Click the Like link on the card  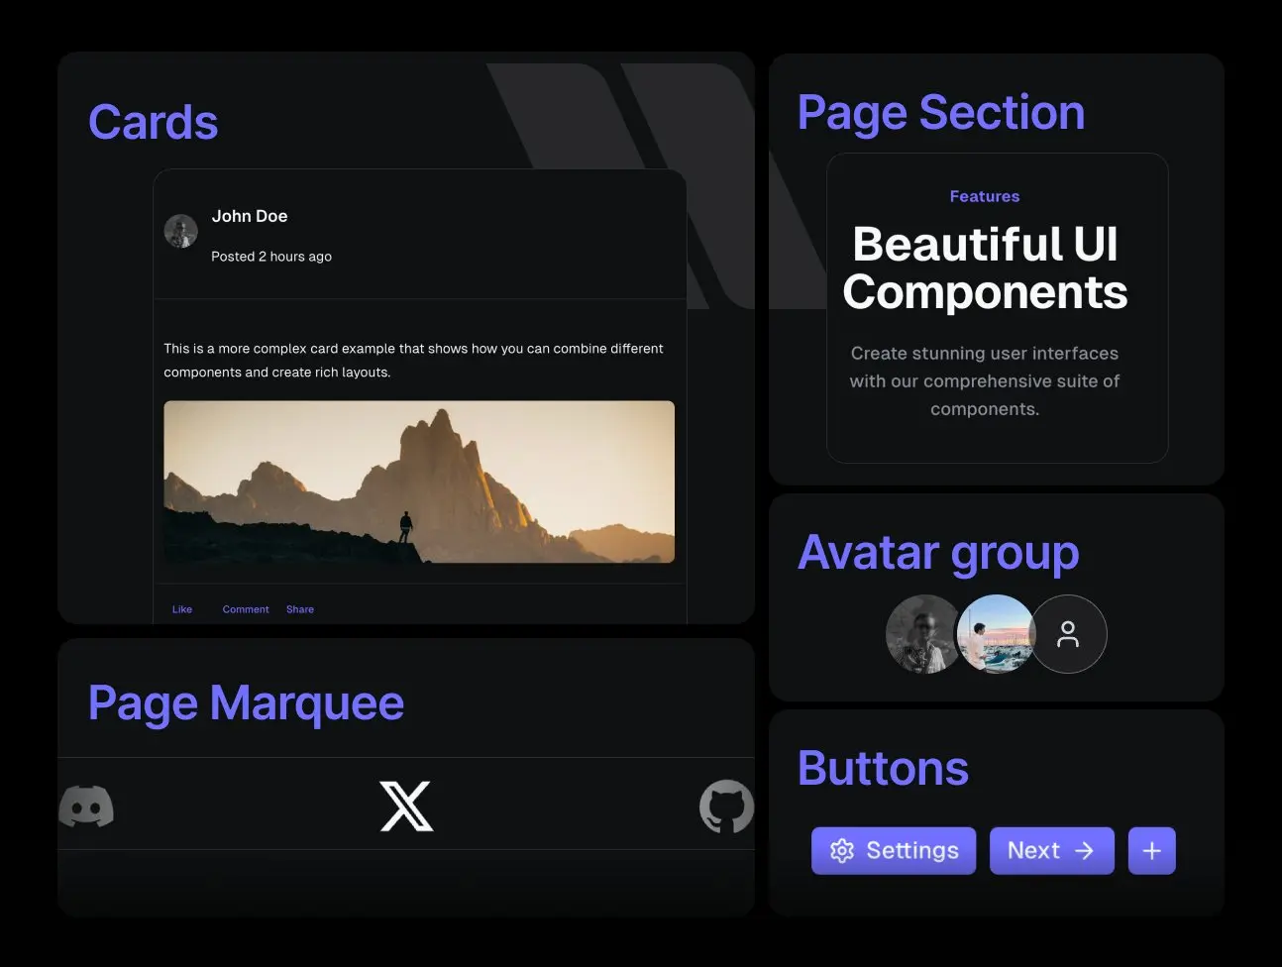(182, 609)
